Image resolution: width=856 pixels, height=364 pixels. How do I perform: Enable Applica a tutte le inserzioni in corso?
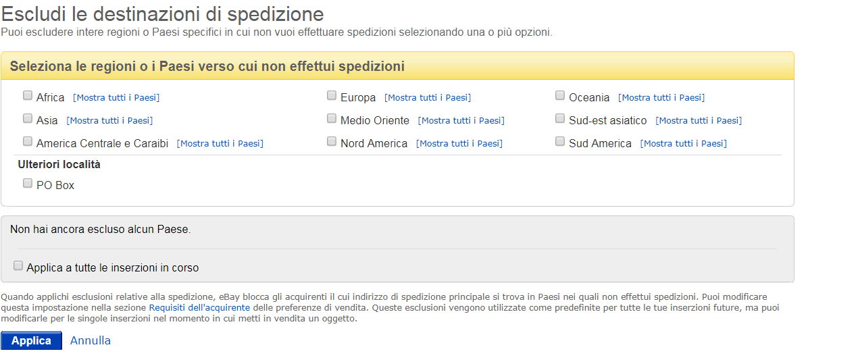18,266
